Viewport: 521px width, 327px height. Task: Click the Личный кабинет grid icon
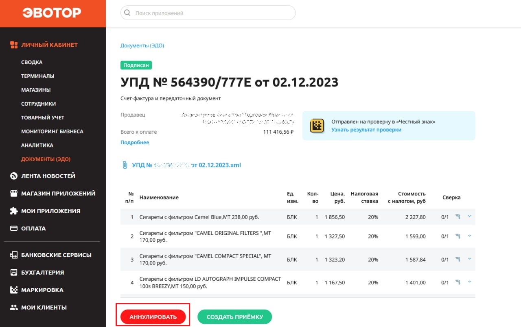14,45
